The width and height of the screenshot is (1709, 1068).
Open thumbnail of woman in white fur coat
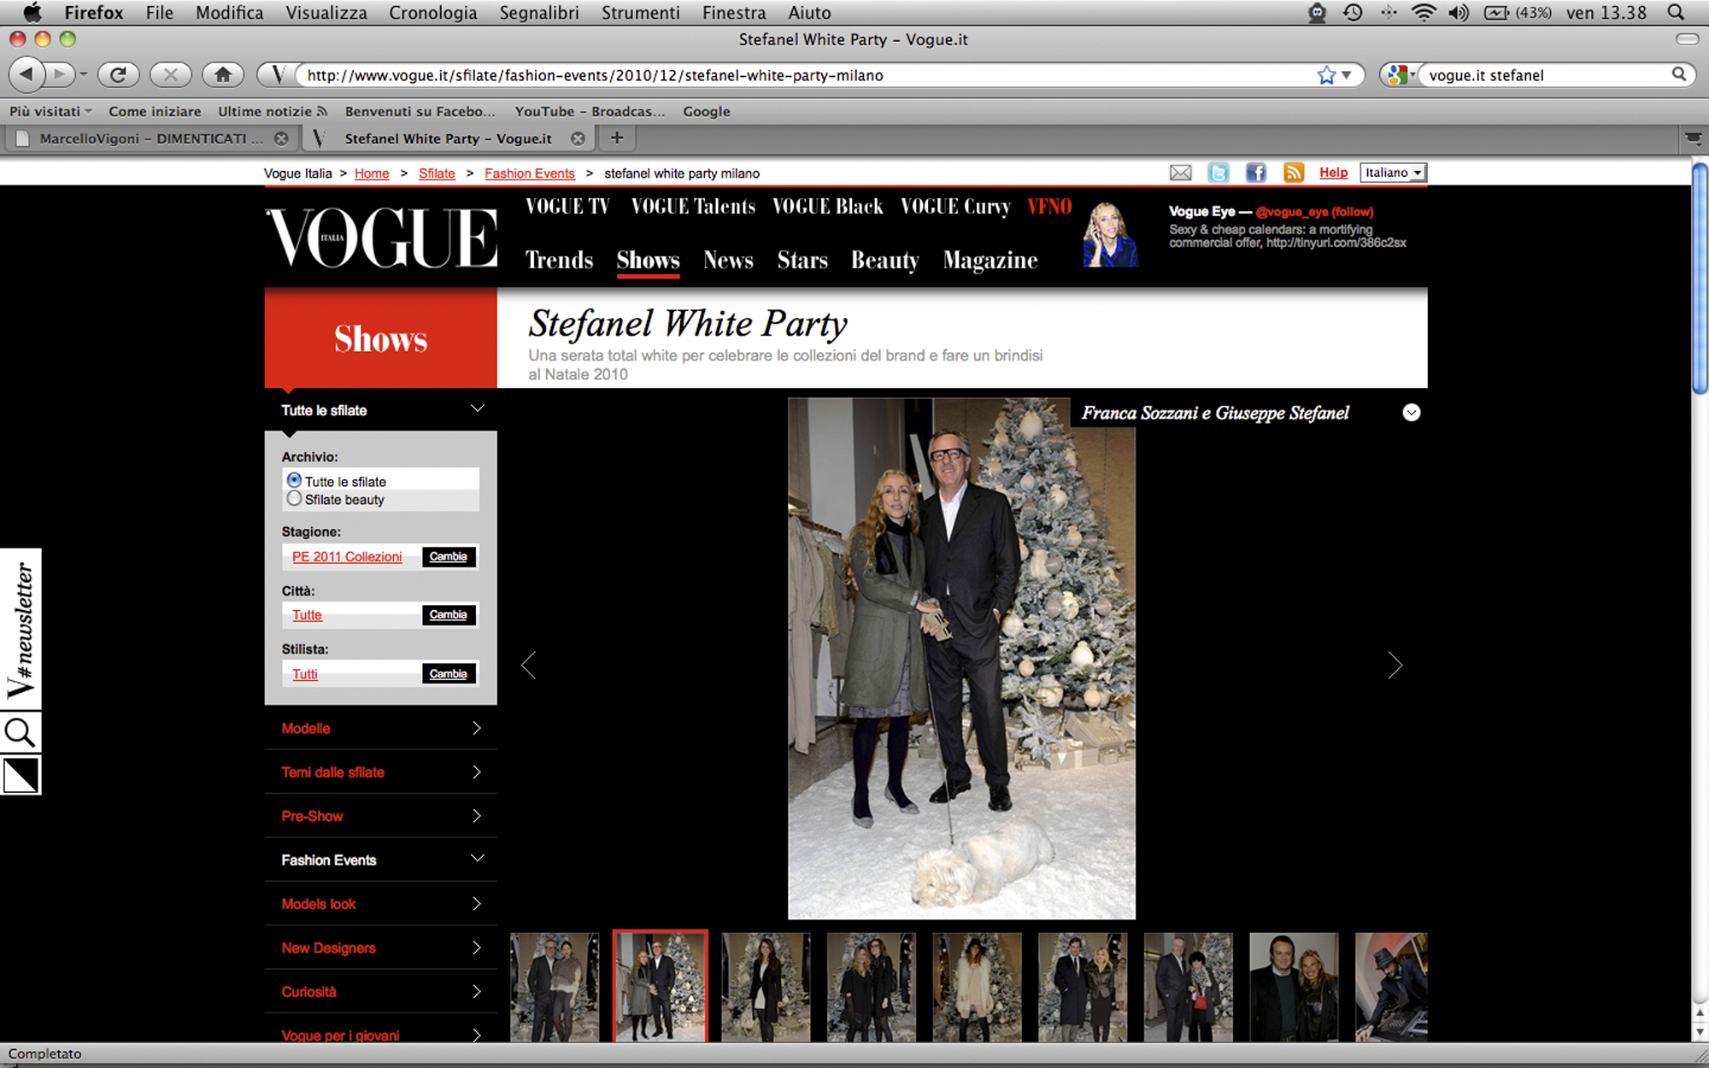977,987
